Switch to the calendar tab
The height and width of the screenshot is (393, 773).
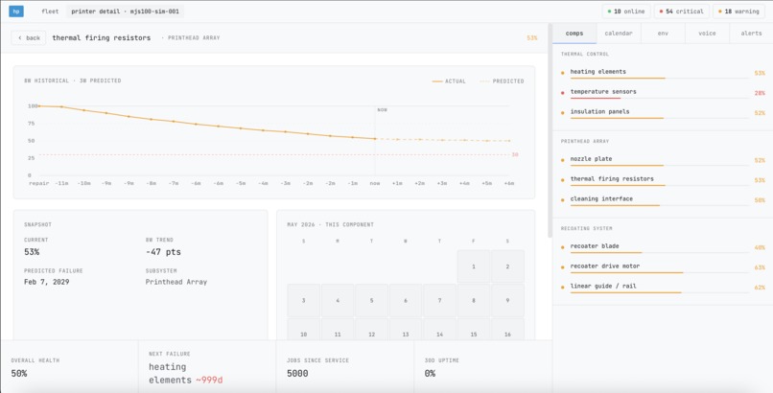point(619,34)
